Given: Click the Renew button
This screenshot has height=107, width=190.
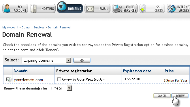Looking at the screenshot, I should [x=180, y=96].
